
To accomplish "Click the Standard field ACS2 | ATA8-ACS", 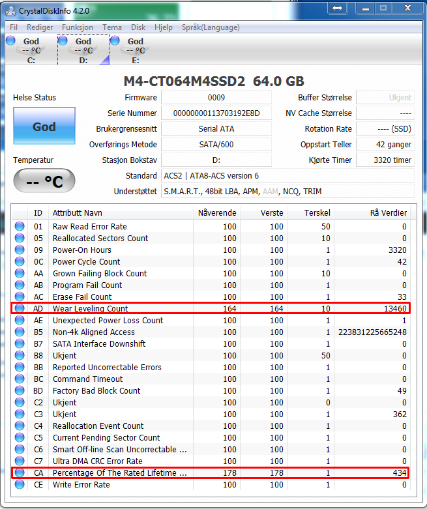I will (x=287, y=175).
